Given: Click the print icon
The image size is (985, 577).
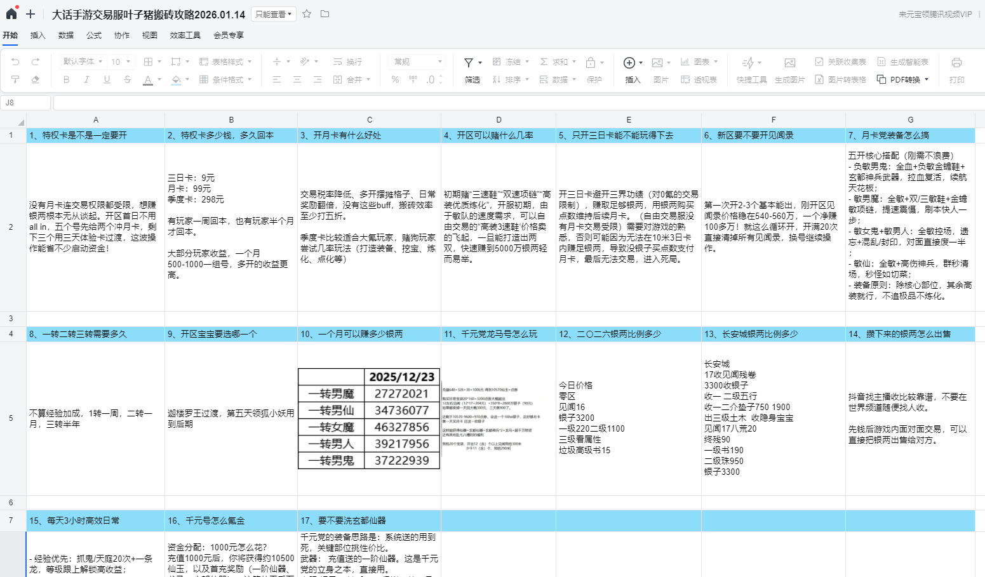Looking at the screenshot, I should [956, 62].
